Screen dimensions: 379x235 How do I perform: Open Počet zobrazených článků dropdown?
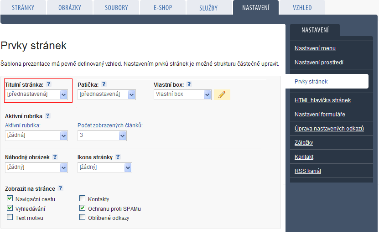102,136
